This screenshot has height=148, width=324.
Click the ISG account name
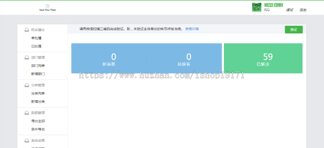point(267,10)
